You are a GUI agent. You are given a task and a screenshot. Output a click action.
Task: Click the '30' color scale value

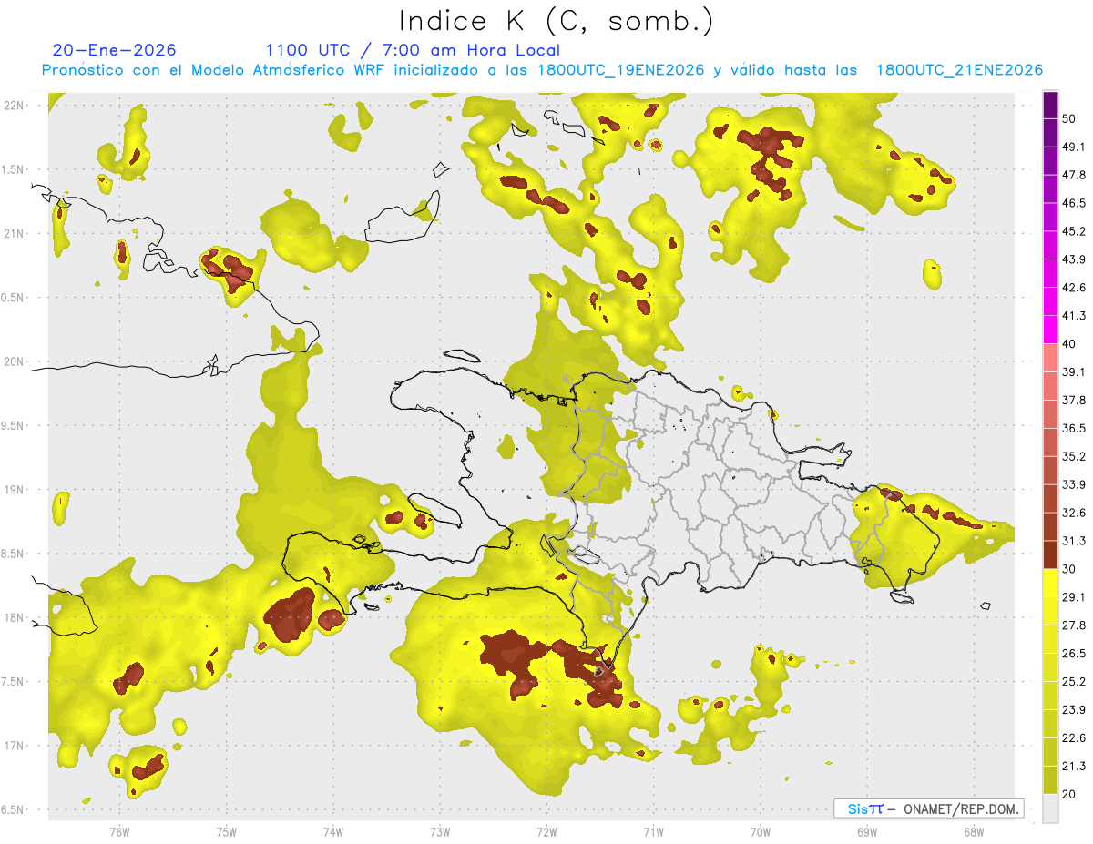click(1069, 569)
